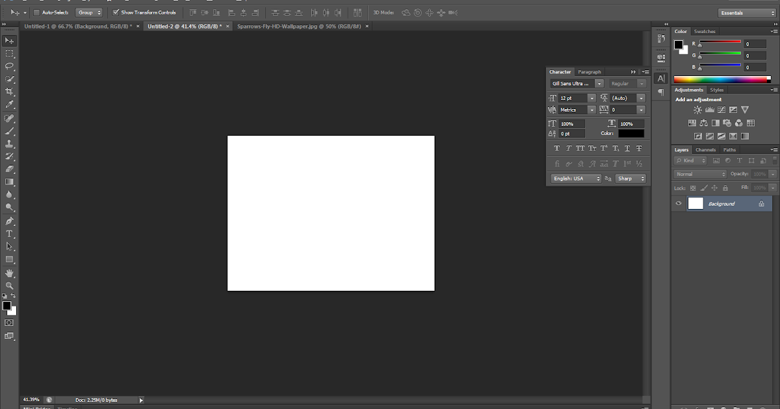Select the Hand tool

click(10, 273)
